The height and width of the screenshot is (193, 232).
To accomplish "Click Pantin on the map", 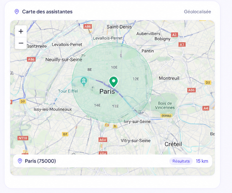I will pyautogui.click(x=148, y=51).
